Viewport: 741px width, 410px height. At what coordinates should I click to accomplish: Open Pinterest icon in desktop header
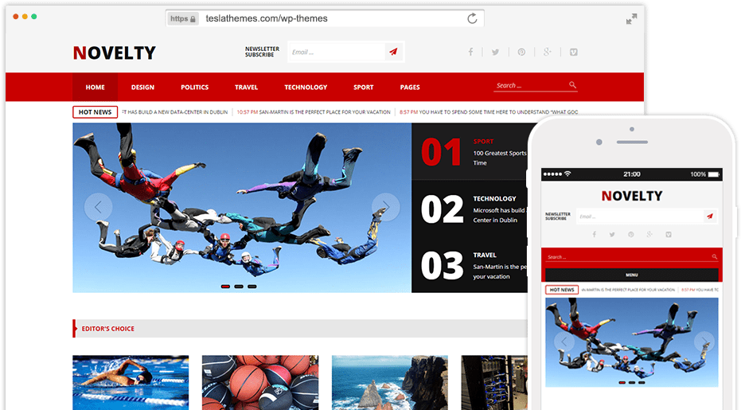click(521, 52)
